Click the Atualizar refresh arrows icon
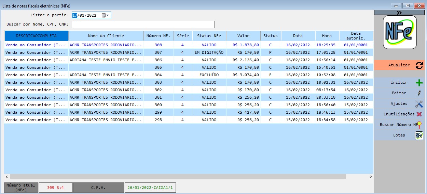The height and width of the screenshot is (194, 427). [419, 65]
